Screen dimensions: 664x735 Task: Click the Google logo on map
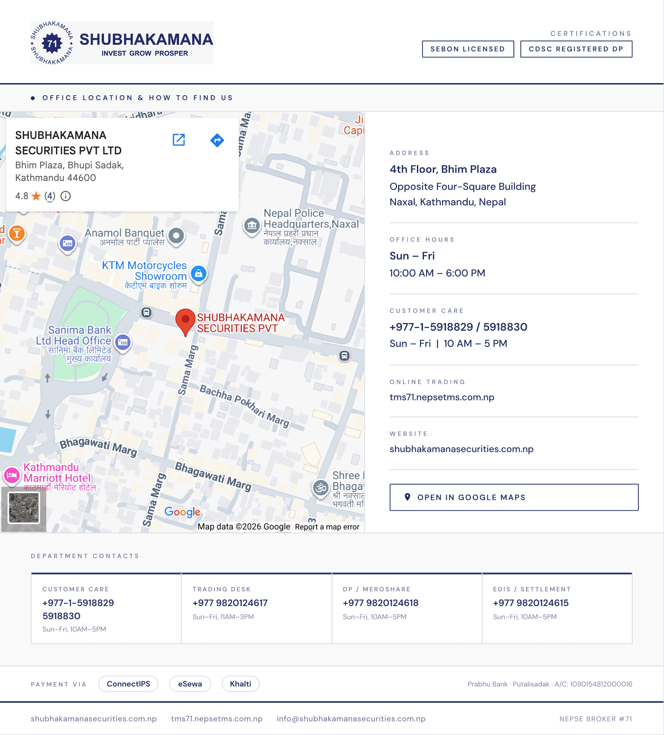(x=182, y=512)
